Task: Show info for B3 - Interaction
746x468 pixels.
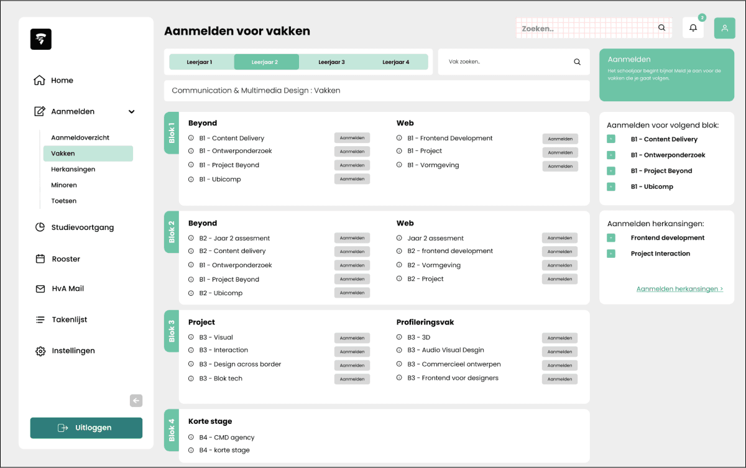Action: [x=191, y=350]
